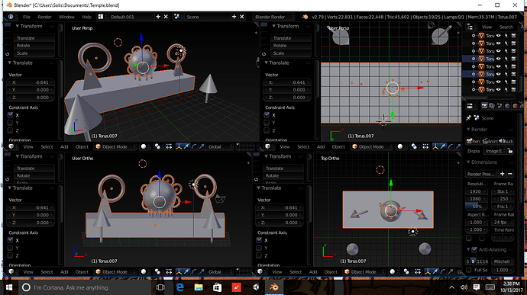527x295 pixels.
Task: Open the File menu
Action: tap(27, 17)
